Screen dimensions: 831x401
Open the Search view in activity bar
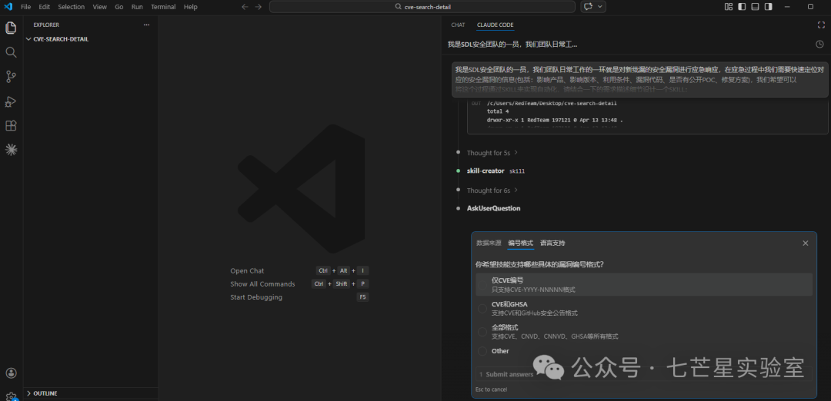point(11,51)
